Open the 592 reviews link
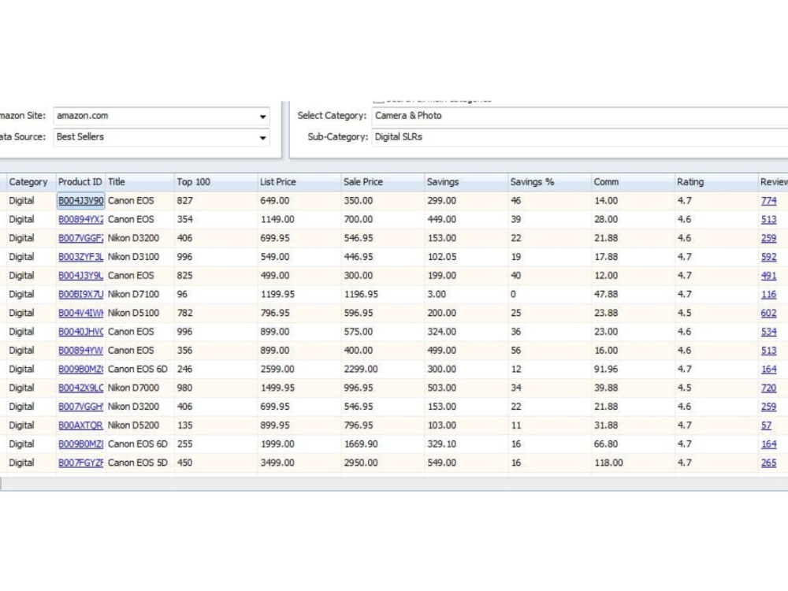The image size is (788, 591). [x=768, y=257]
